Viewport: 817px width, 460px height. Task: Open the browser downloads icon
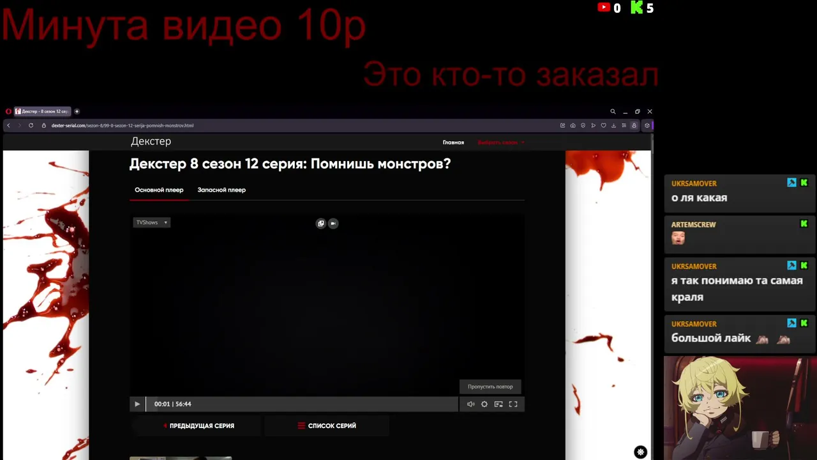[x=613, y=125]
